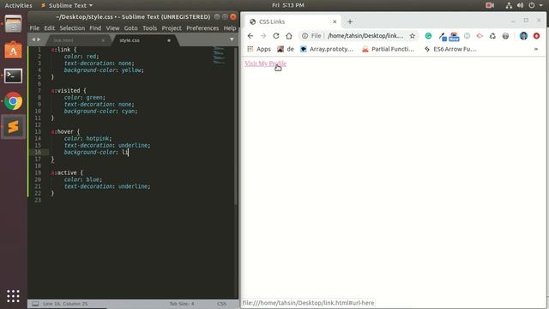Open the Selection menu
The width and height of the screenshot is (549, 309).
pyautogui.click(x=72, y=28)
